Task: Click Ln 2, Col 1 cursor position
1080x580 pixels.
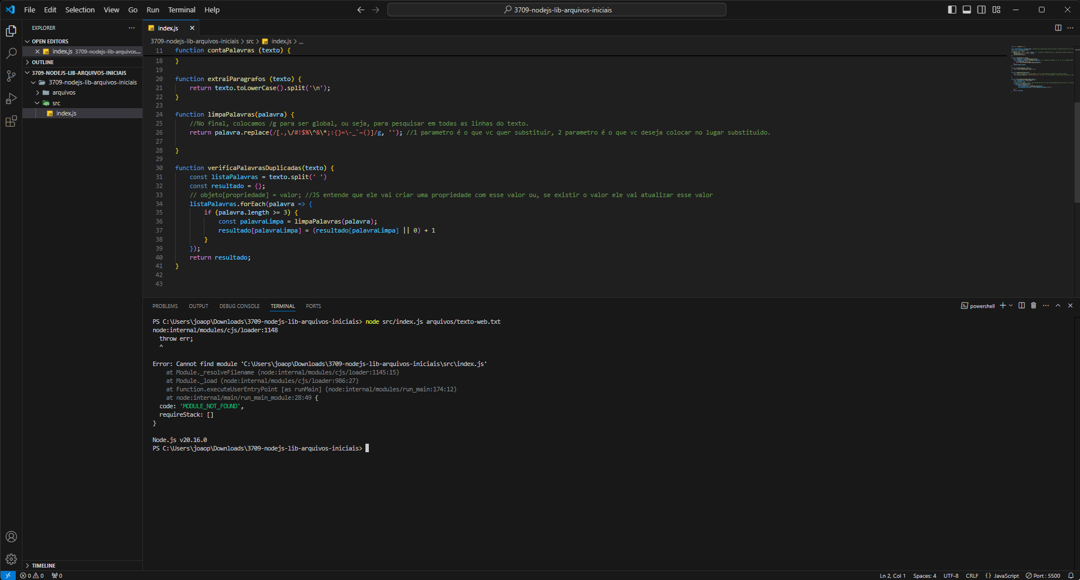Action: pos(892,575)
